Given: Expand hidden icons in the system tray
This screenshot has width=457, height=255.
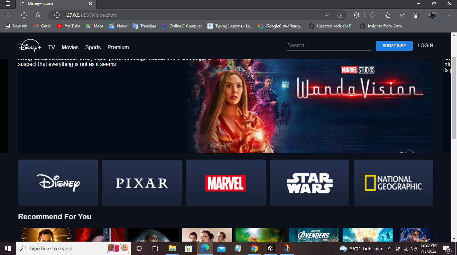Looking at the screenshot, I should pos(389,248).
